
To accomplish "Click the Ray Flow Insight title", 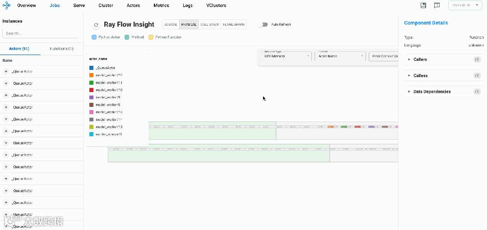I will click(129, 24).
